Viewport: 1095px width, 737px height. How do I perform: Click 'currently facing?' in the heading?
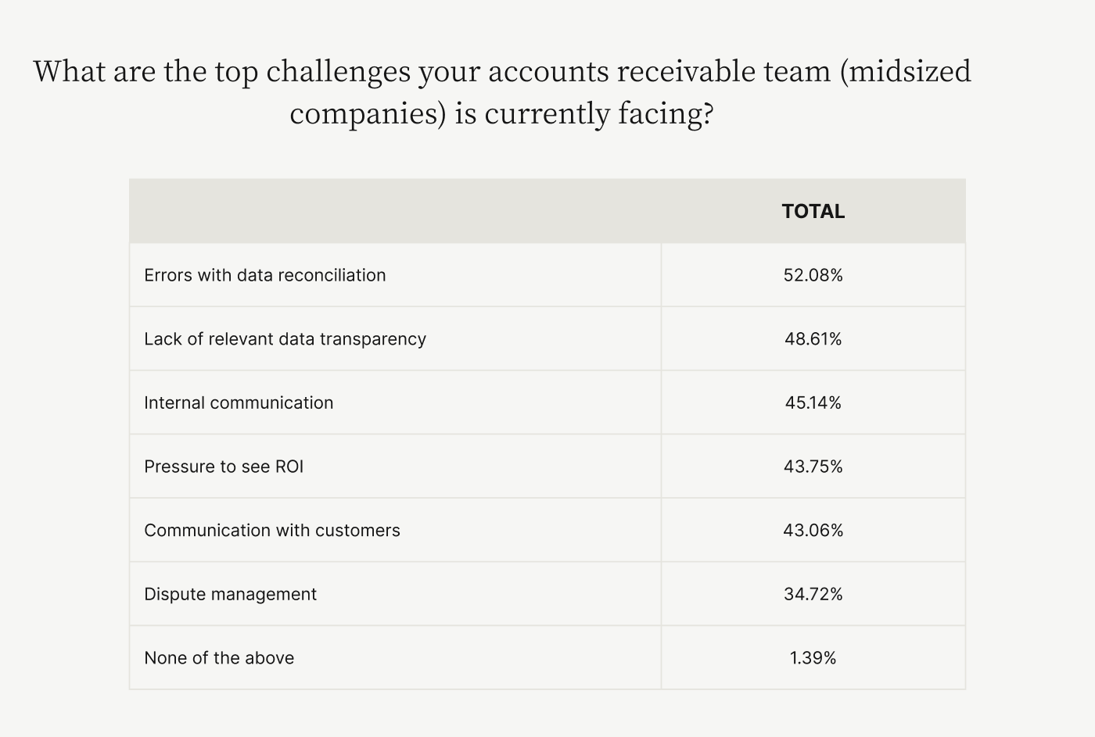click(599, 114)
